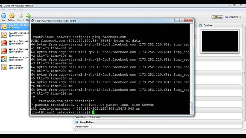Click the Discard toolbar arrow icon
This screenshot has width=246, height=138.
20,16
